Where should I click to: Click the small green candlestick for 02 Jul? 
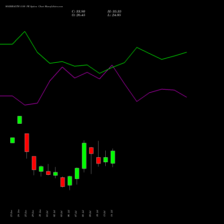(x=56, y=174)
